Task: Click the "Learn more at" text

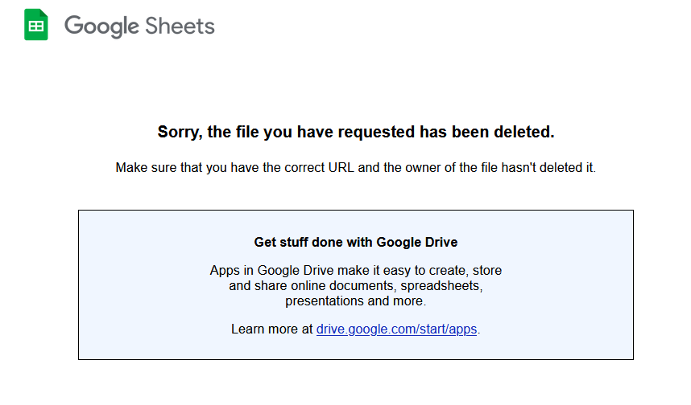Action: pyautogui.click(x=272, y=329)
